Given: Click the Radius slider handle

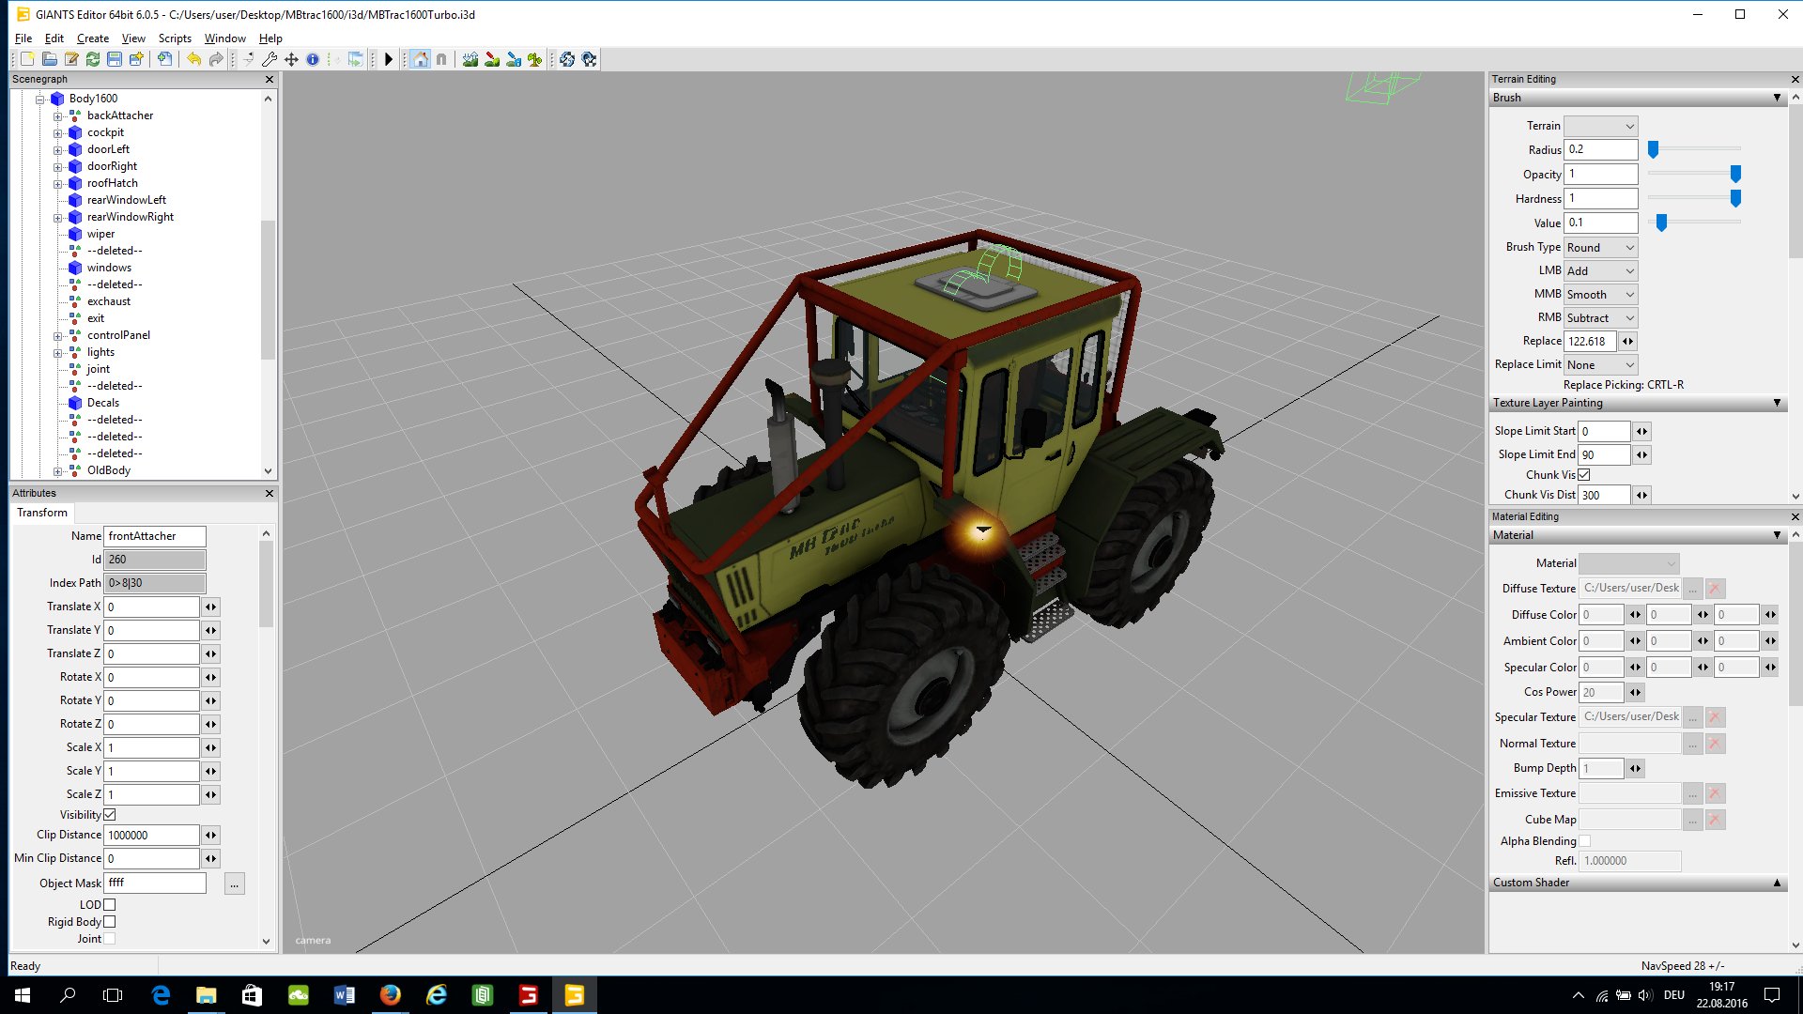Looking at the screenshot, I should [1653, 149].
